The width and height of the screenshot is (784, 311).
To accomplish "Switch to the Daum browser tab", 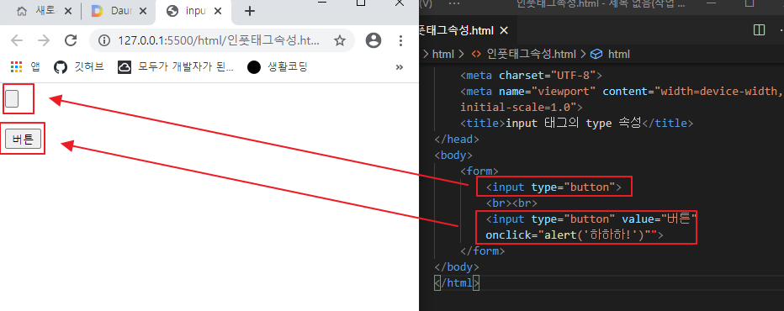I will click(118, 12).
